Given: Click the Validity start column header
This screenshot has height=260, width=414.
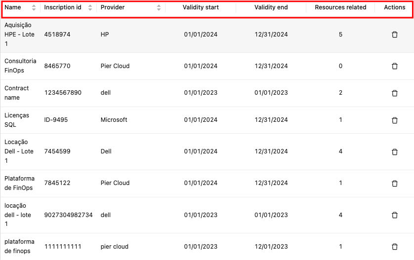Looking at the screenshot, I should click(201, 8).
